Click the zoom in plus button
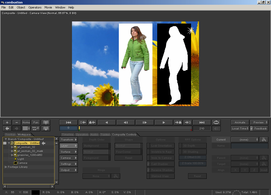Image resolution: width=271 pixels, height=195 pixels. coord(7,123)
